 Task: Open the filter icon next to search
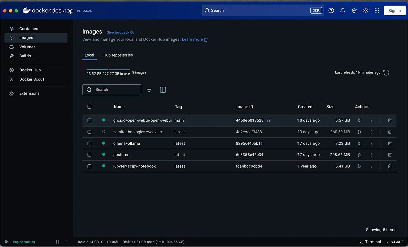(x=149, y=90)
